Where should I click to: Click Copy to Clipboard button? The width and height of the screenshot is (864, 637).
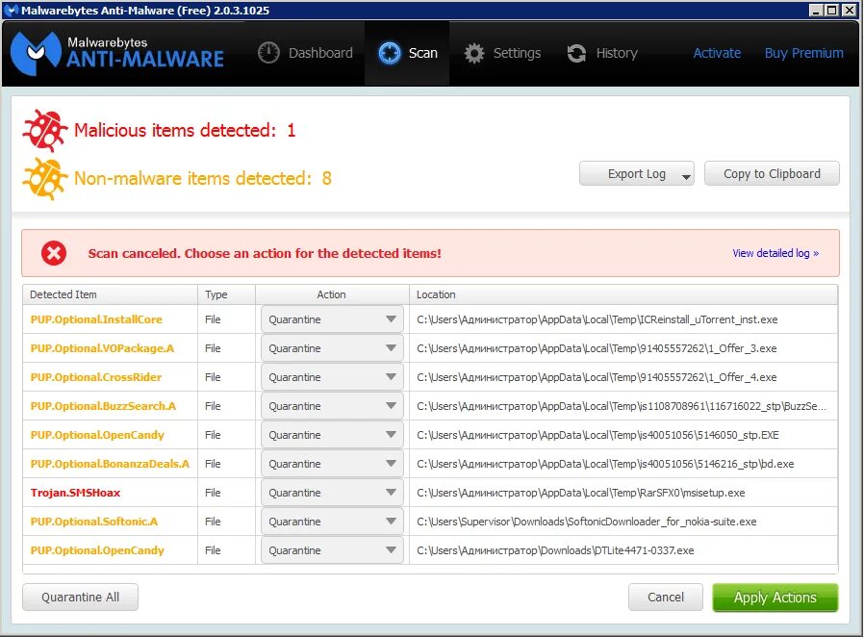(772, 173)
